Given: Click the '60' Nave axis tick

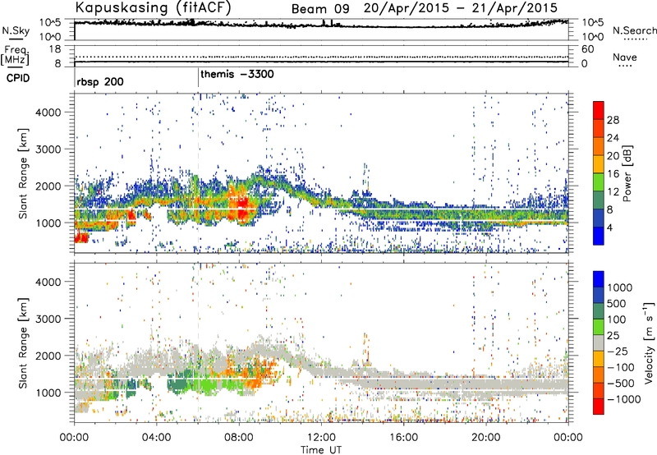Looking at the screenshot, I should click(588, 49).
